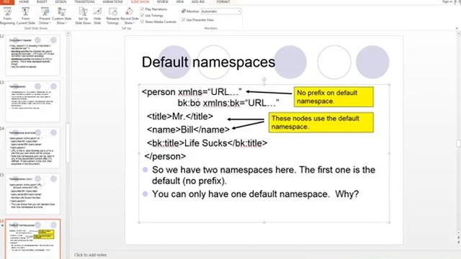
Task: Click yellow 'These nodes use the default' callout
Action: (x=321, y=123)
